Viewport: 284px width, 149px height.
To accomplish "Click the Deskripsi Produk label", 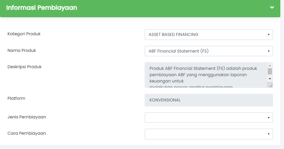I will point(25,67).
